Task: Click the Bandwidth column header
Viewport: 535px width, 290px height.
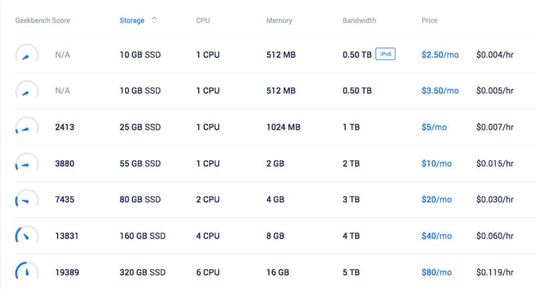Action: coord(359,21)
